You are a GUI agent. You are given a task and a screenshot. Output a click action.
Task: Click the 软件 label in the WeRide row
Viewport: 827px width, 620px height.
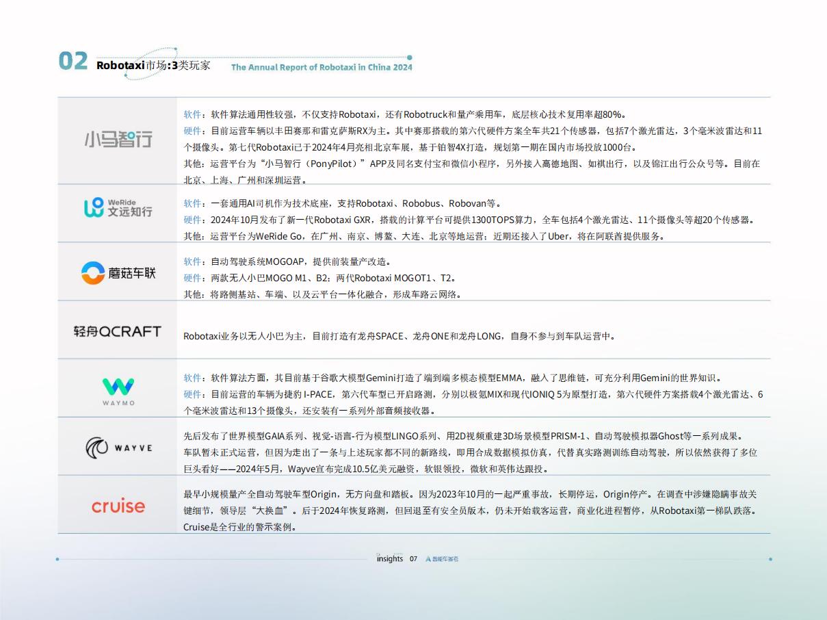[192, 203]
